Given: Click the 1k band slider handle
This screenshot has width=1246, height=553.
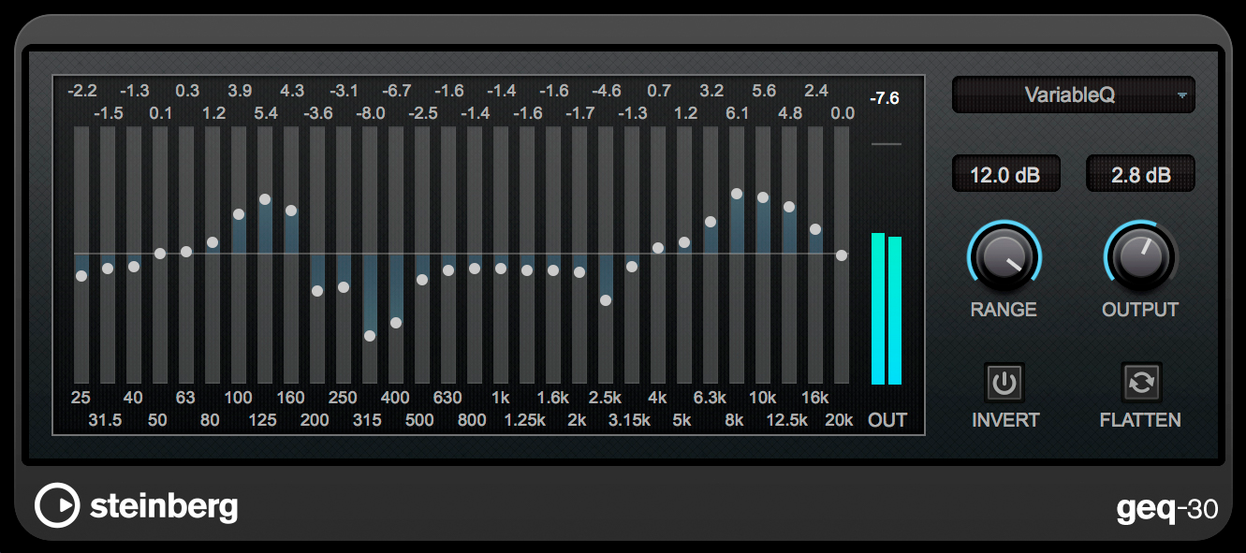Looking at the screenshot, I should tap(501, 269).
